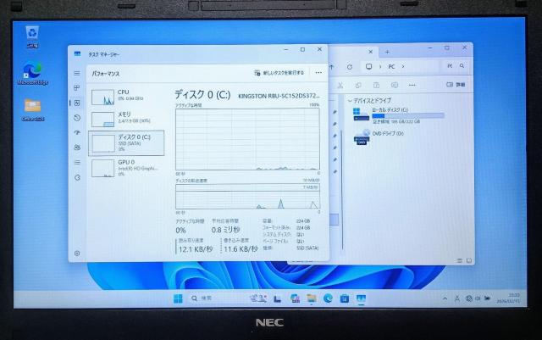
Task: Open Microsoft Edge desktop shortcut
Action: click(32, 74)
